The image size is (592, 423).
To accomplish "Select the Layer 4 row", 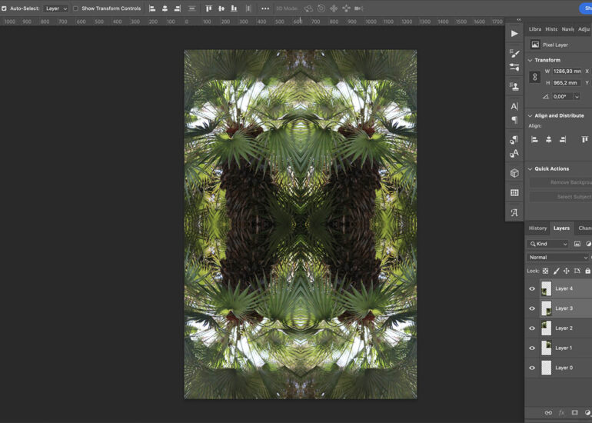I will coord(558,288).
